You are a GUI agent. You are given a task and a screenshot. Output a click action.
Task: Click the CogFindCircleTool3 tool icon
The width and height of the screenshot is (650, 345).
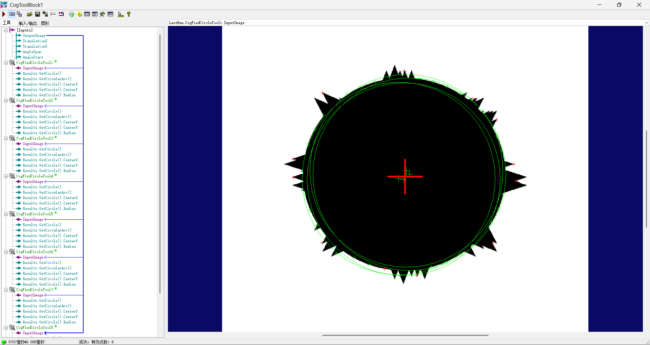12,138
